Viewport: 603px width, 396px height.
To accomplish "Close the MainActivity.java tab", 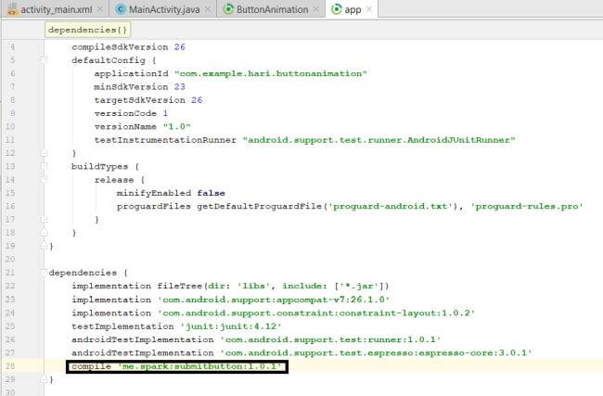I will click(x=207, y=9).
